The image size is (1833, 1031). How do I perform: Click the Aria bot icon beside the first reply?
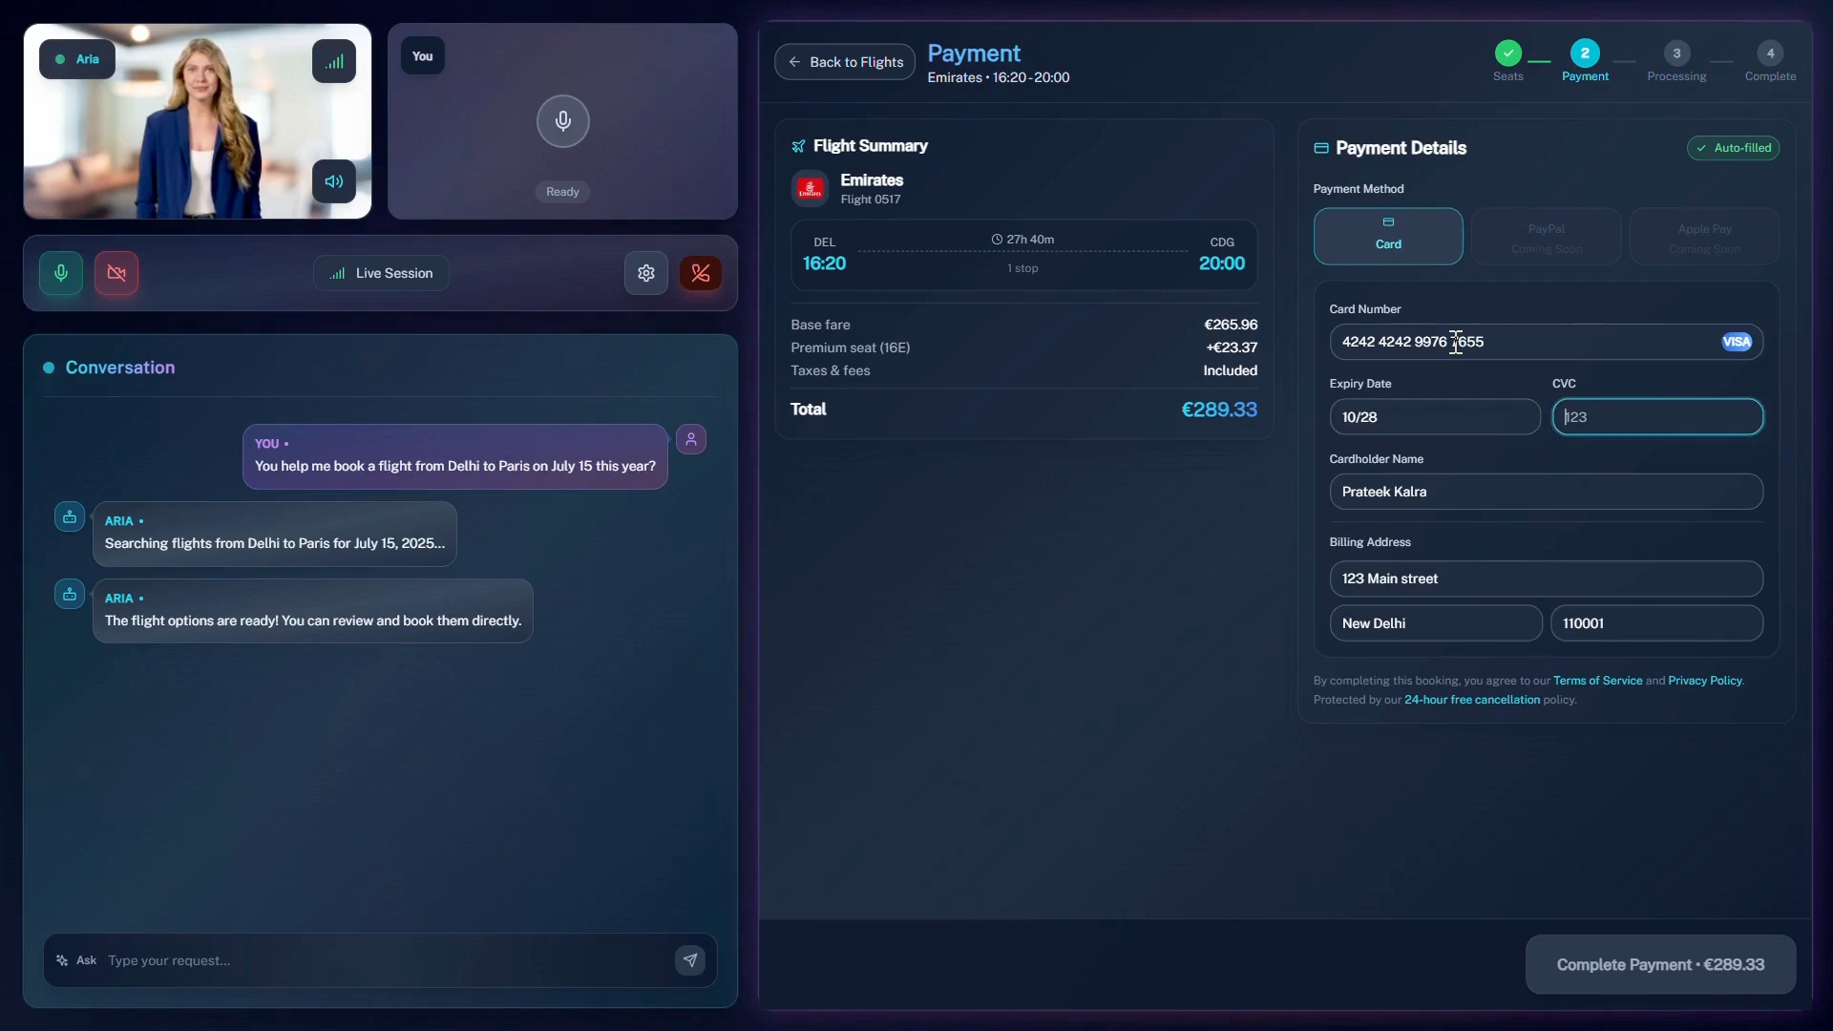(x=70, y=517)
